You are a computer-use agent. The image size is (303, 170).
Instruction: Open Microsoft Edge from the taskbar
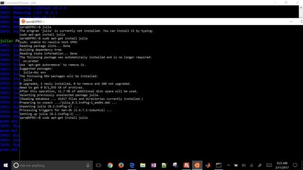[x=132, y=165]
